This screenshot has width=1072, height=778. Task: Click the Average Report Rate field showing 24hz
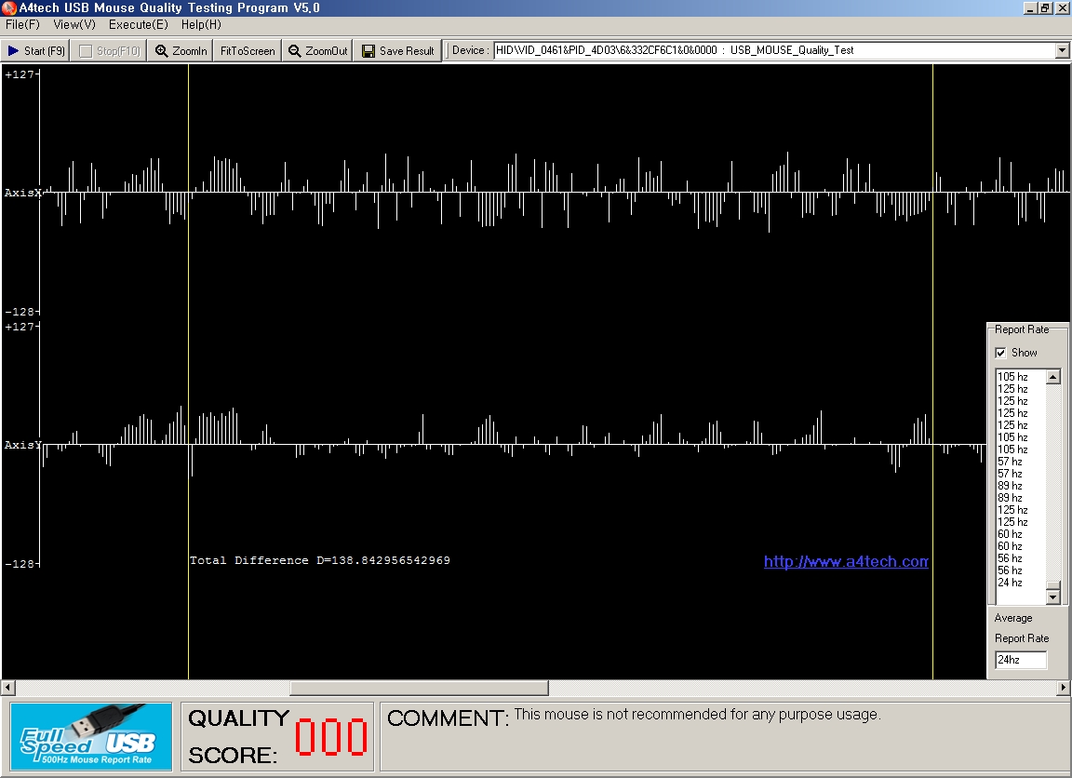click(1021, 660)
